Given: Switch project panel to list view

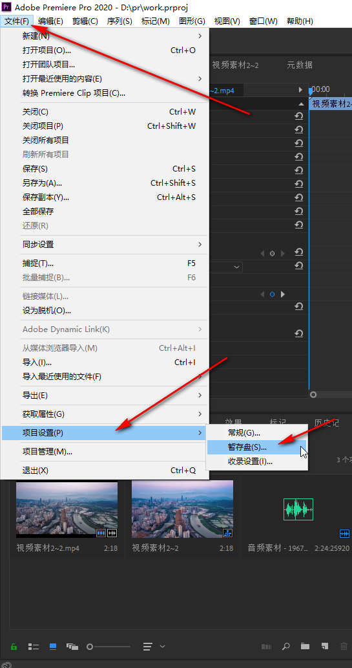Looking at the screenshot, I should [x=33, y=646].
